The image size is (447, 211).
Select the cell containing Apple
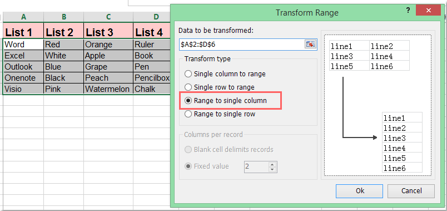(108, 55)
